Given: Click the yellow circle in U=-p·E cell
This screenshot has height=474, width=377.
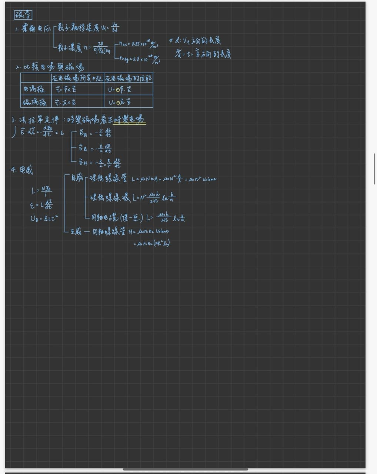Looking at the screenshot, I should point(118,90).
